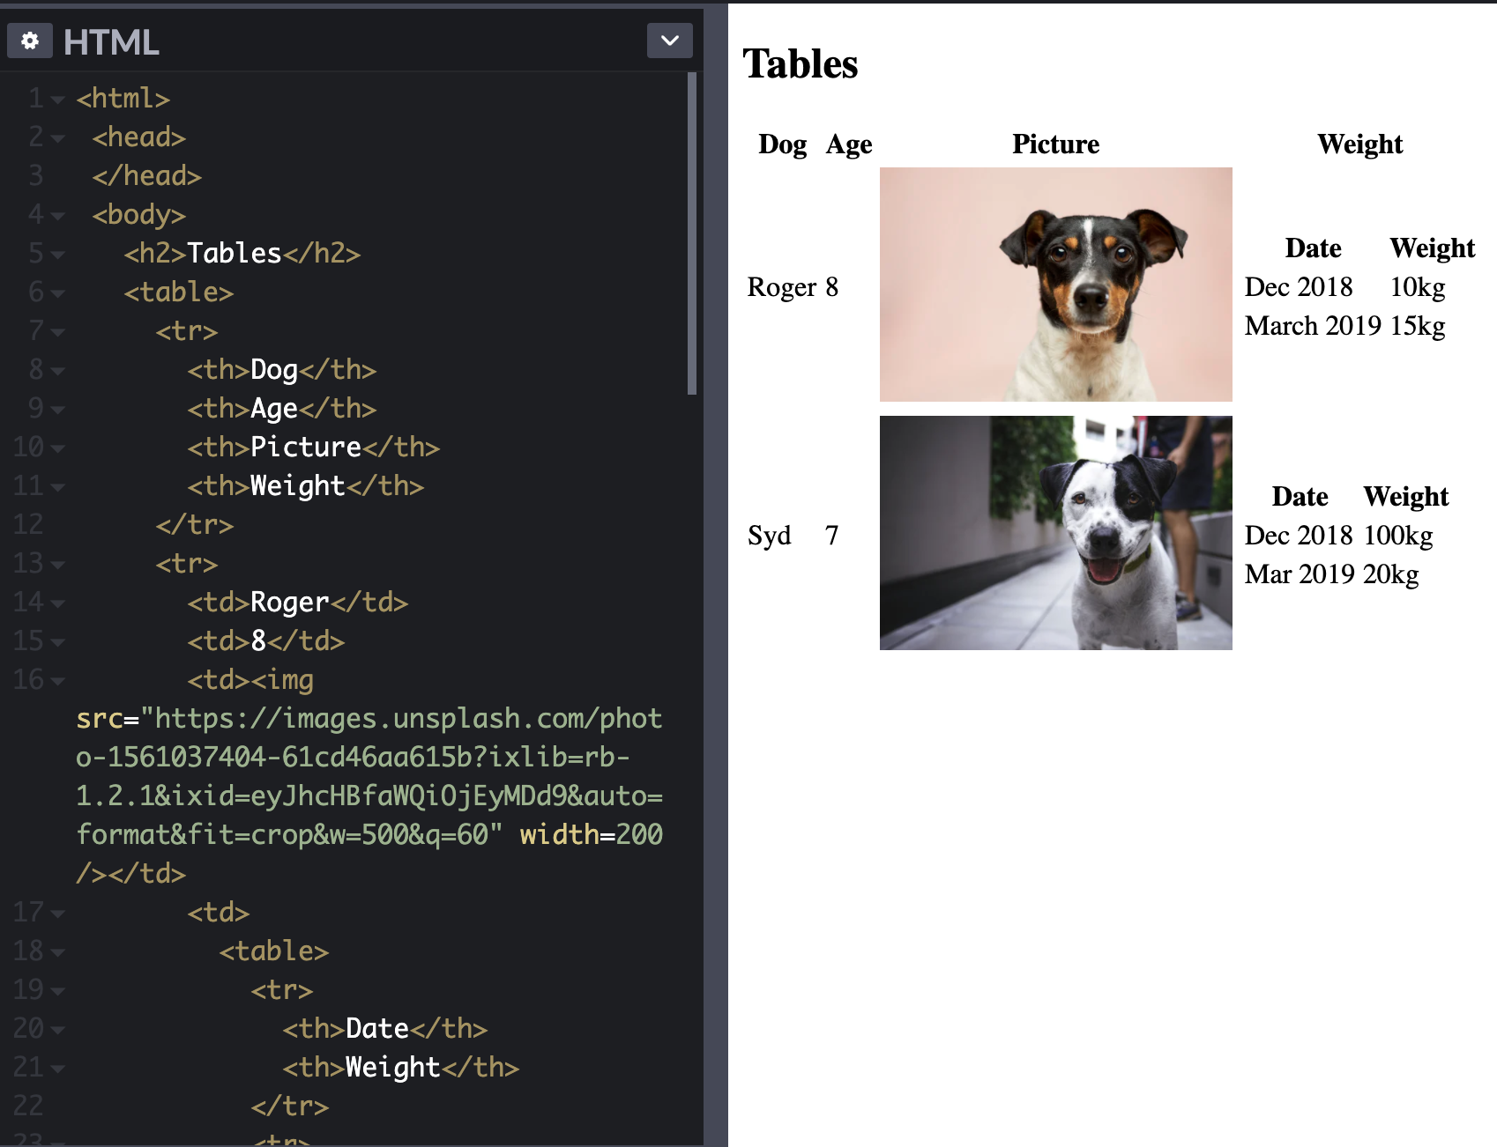Collapse the head section on line 2
Viewport: 1497px width, 1147px height.
(x=56, y=137)
